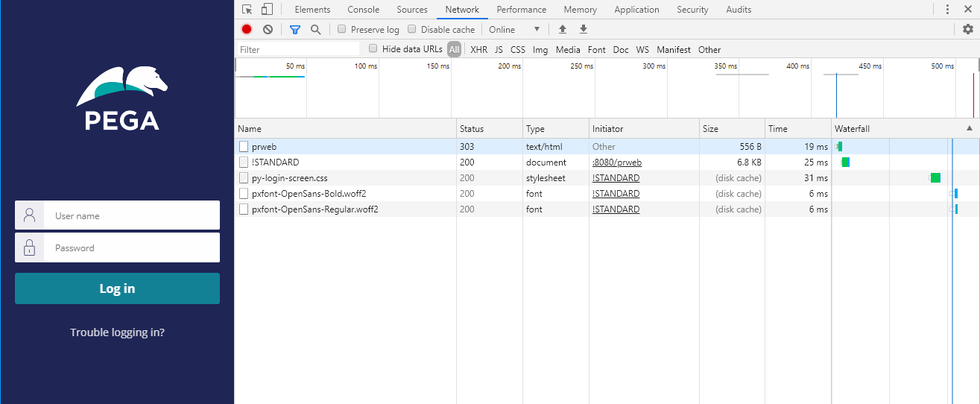Select the prweb request name

pos(265,147)
